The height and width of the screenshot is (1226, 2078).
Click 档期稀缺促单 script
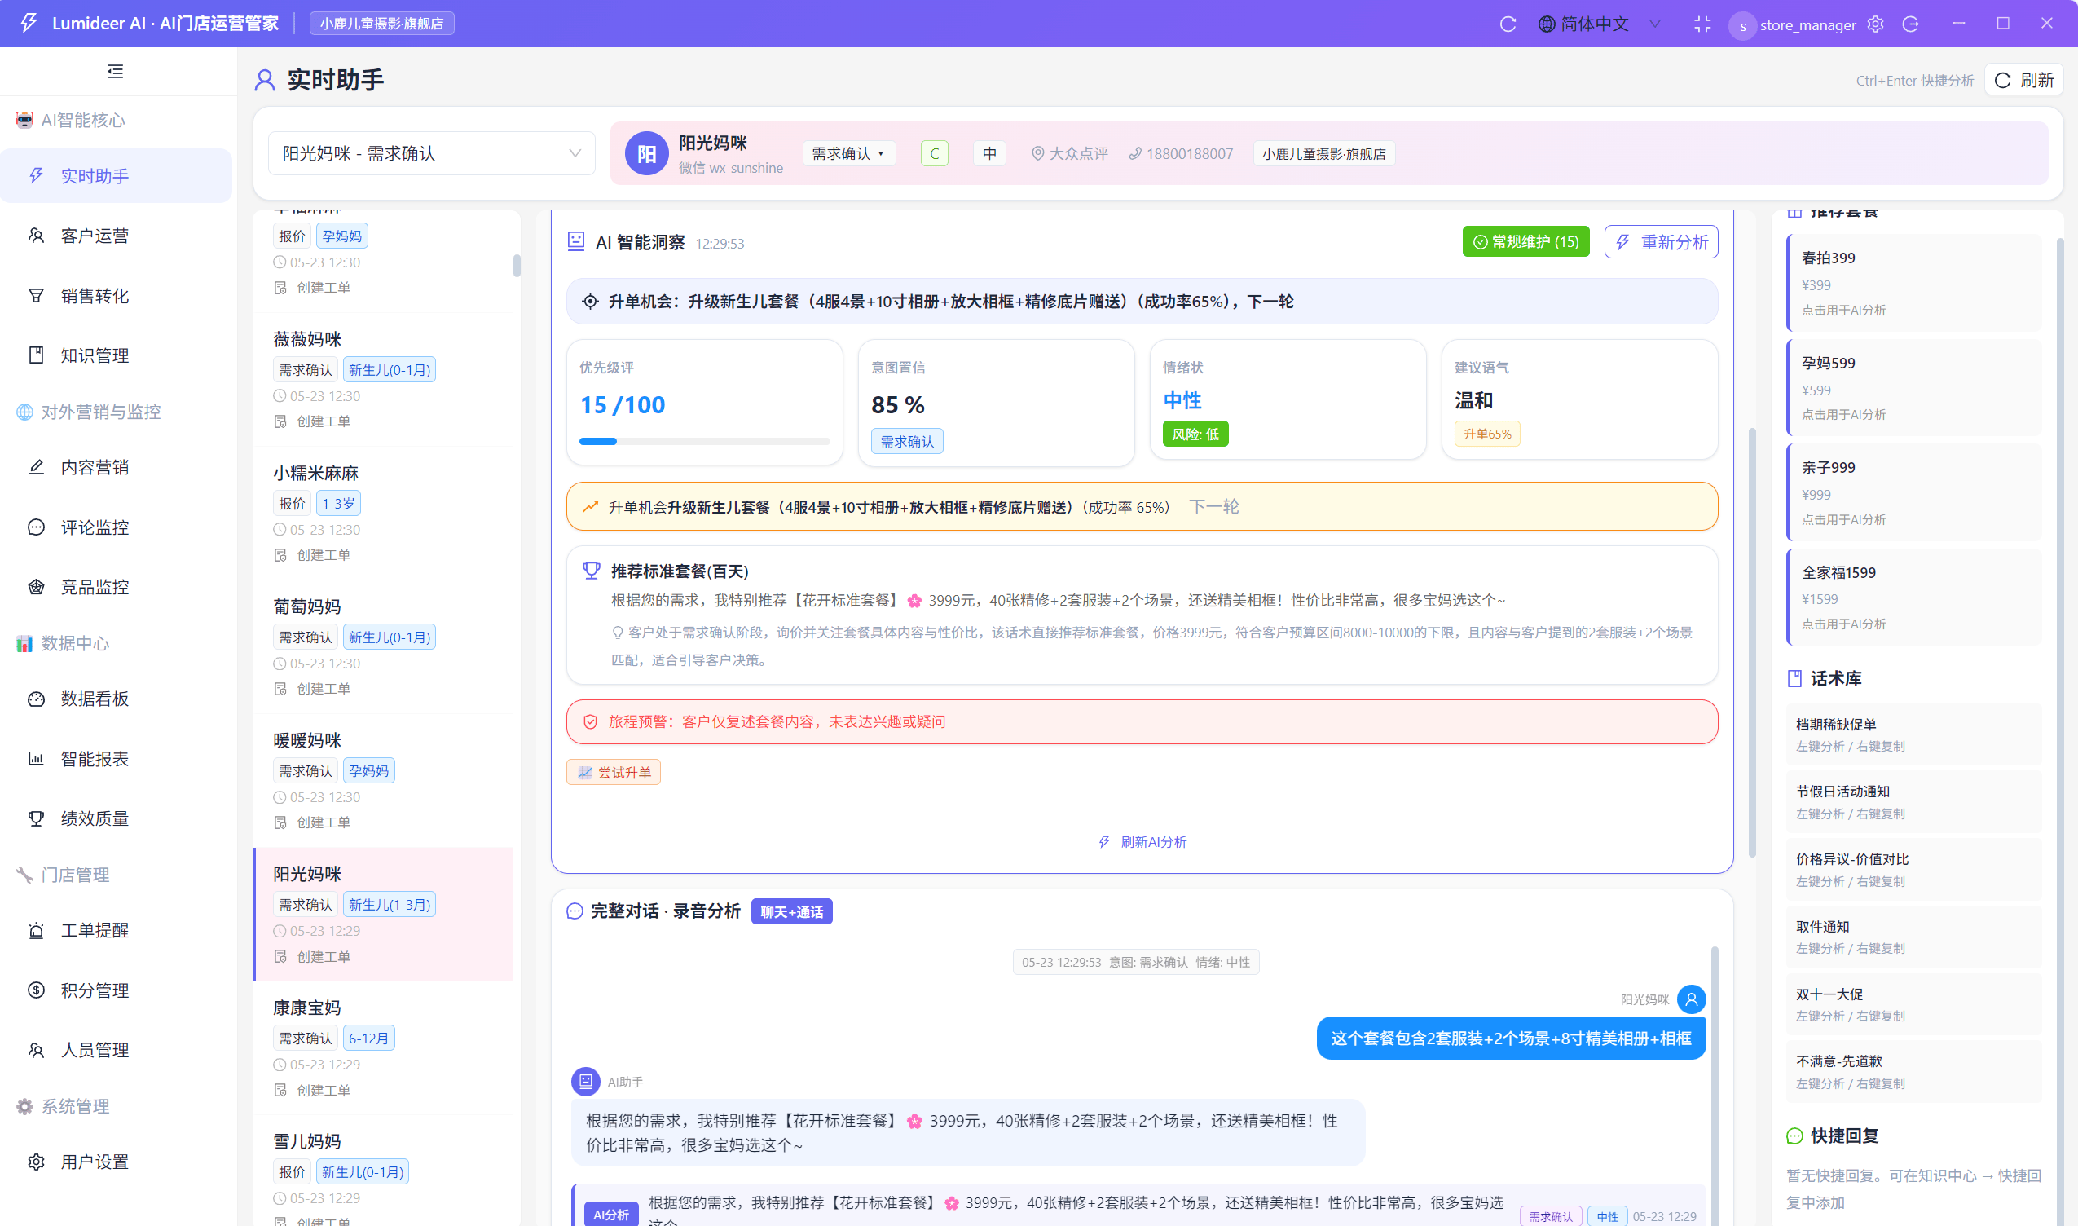pyautogui.click(x=1913, y=734)
